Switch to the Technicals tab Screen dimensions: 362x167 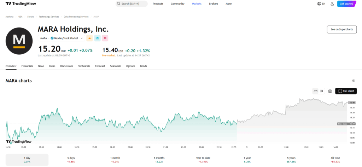click(x=84, y=66)
